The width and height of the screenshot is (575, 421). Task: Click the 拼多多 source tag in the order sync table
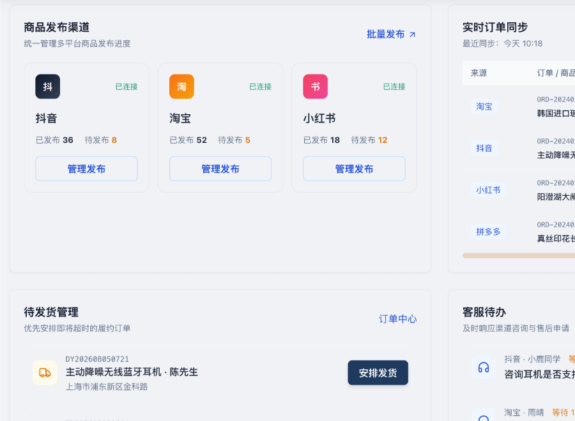(488, 232)
